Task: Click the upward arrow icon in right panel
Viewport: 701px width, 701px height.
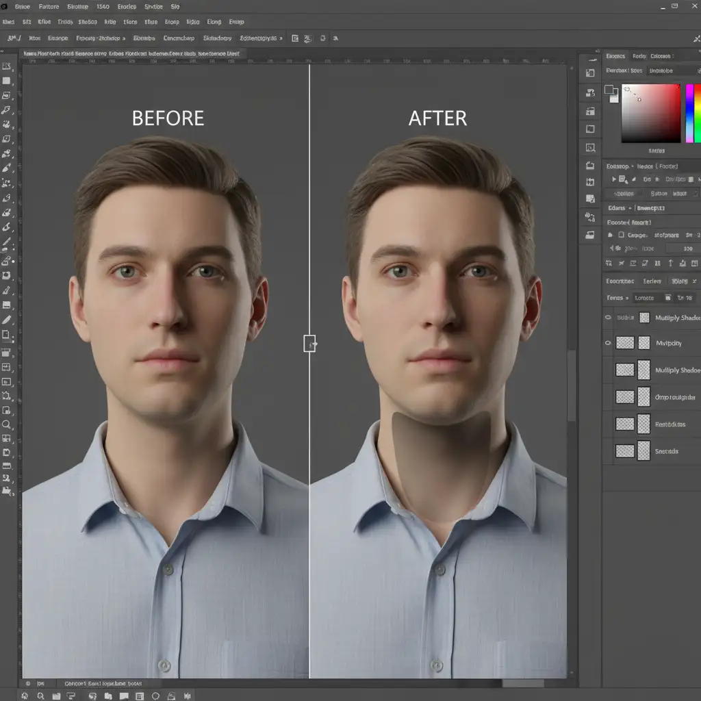Action: [670, 264]
